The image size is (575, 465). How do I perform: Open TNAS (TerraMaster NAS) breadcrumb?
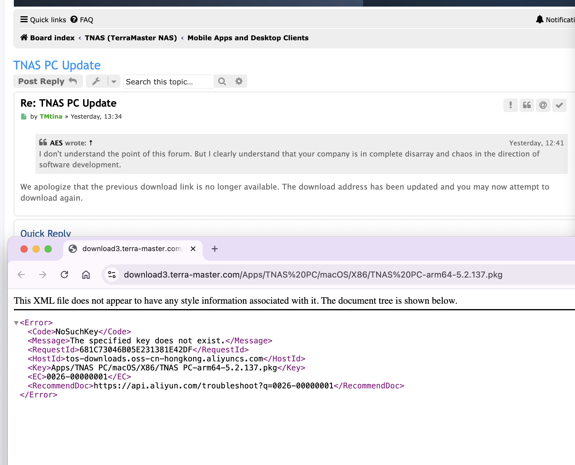(131, 38)
